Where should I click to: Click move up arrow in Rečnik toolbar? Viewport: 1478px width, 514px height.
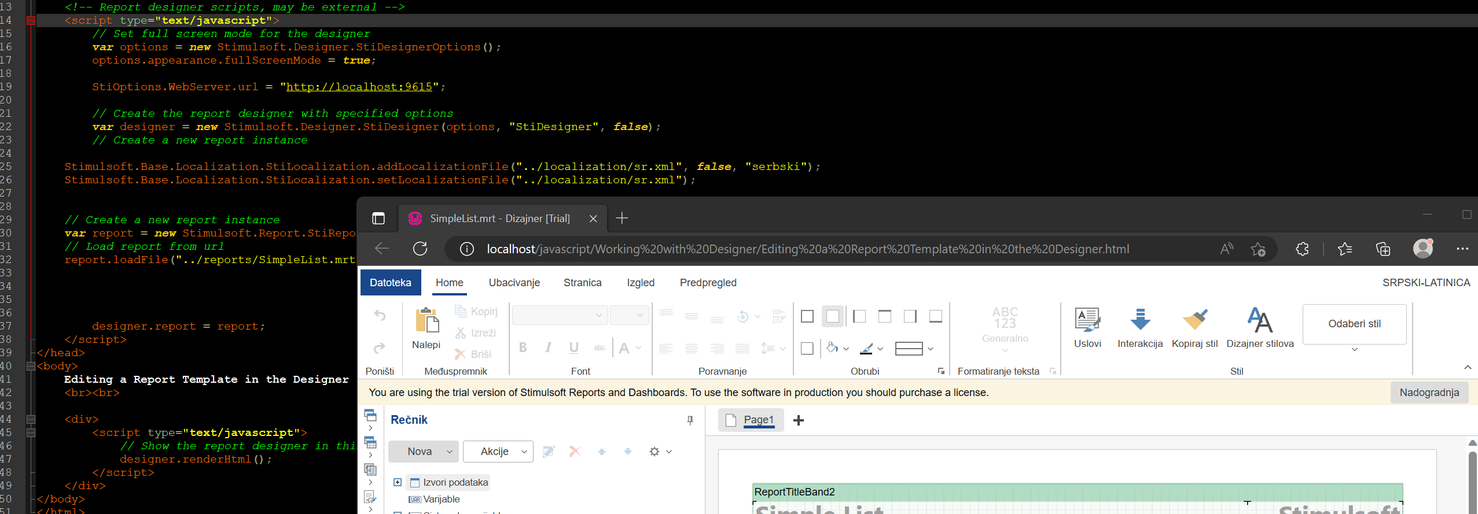pos(602,452)
